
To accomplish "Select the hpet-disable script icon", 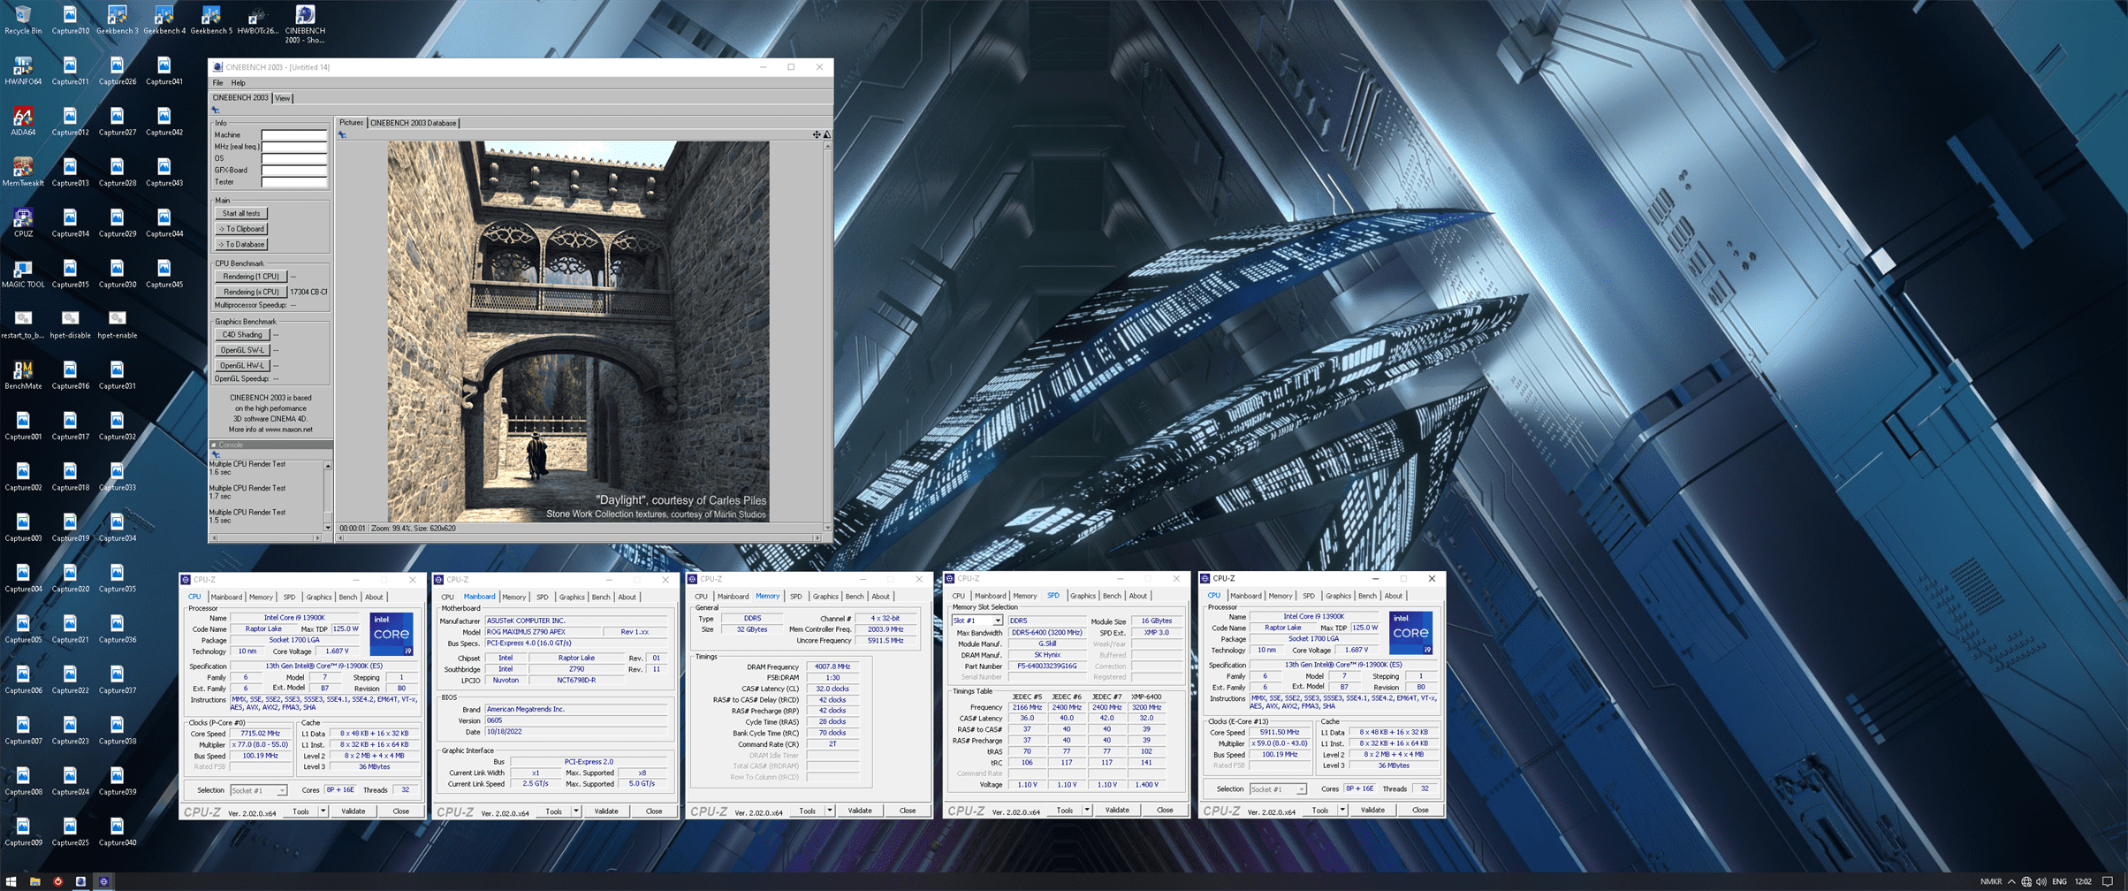I will tap(70, 324).
